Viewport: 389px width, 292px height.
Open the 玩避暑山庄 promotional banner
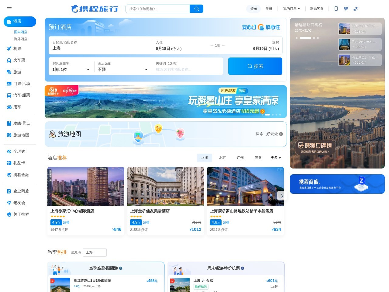coord(166,102)
